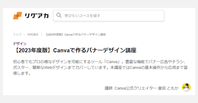Click the リグアカ logo
The width and height of the screenshot is (198, 103).
[31, 16]
